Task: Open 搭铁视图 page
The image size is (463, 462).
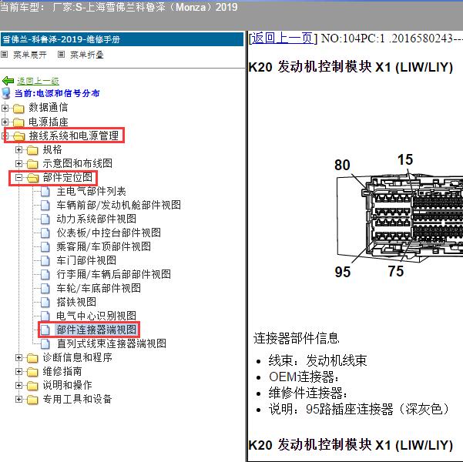Action: [x=76, y=302]
